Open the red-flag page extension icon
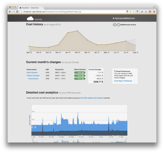Screen dimensions: 164x153 click(x=138, y=12)
